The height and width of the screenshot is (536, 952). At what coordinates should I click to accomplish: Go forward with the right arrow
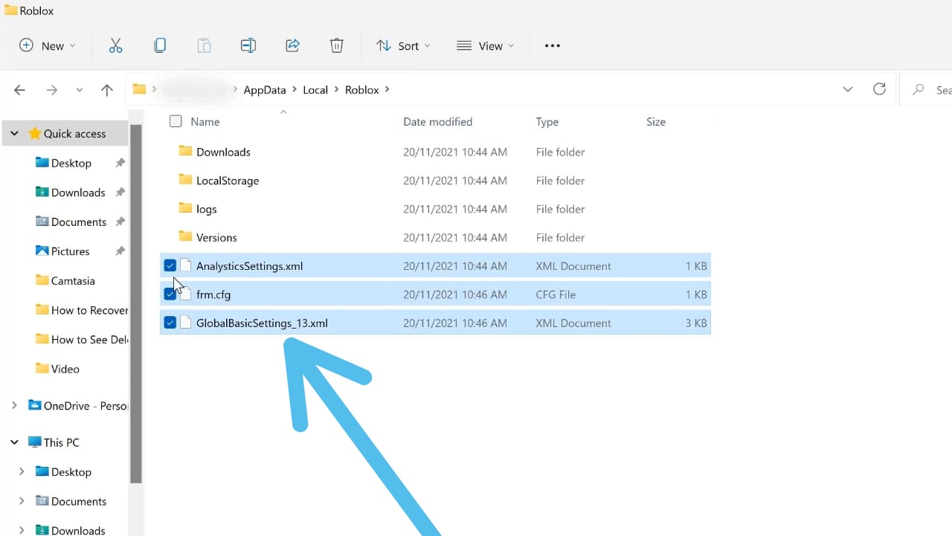click(51, 90)
